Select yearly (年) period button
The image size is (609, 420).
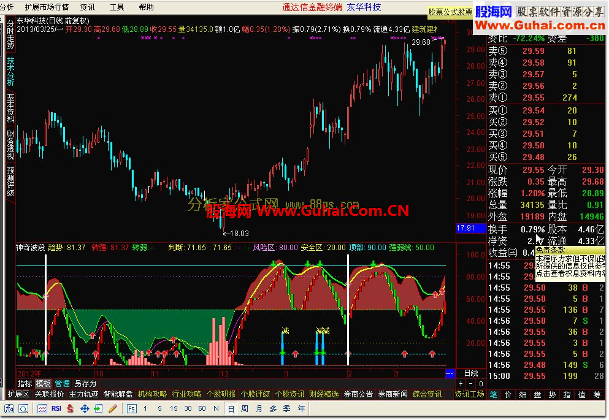point(301,409)
